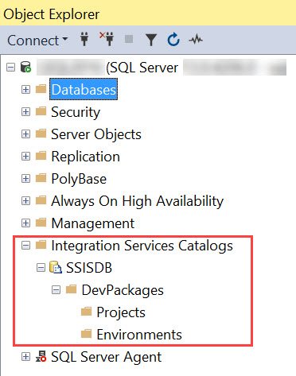Select the Environments tree item
The width and height of the screenshot is (296, 376).
click(139, 335)
